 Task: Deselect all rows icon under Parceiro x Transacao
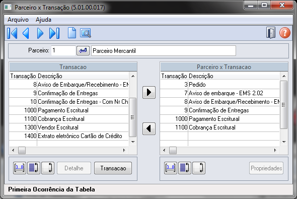199,168
